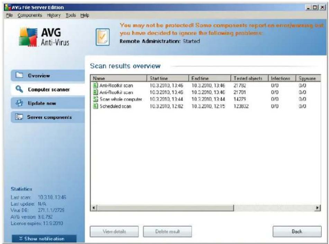The width and height of the screenshot is (329, 244).
Task: Click Remote Administration: Started status
Action: (x=160, y=41)
